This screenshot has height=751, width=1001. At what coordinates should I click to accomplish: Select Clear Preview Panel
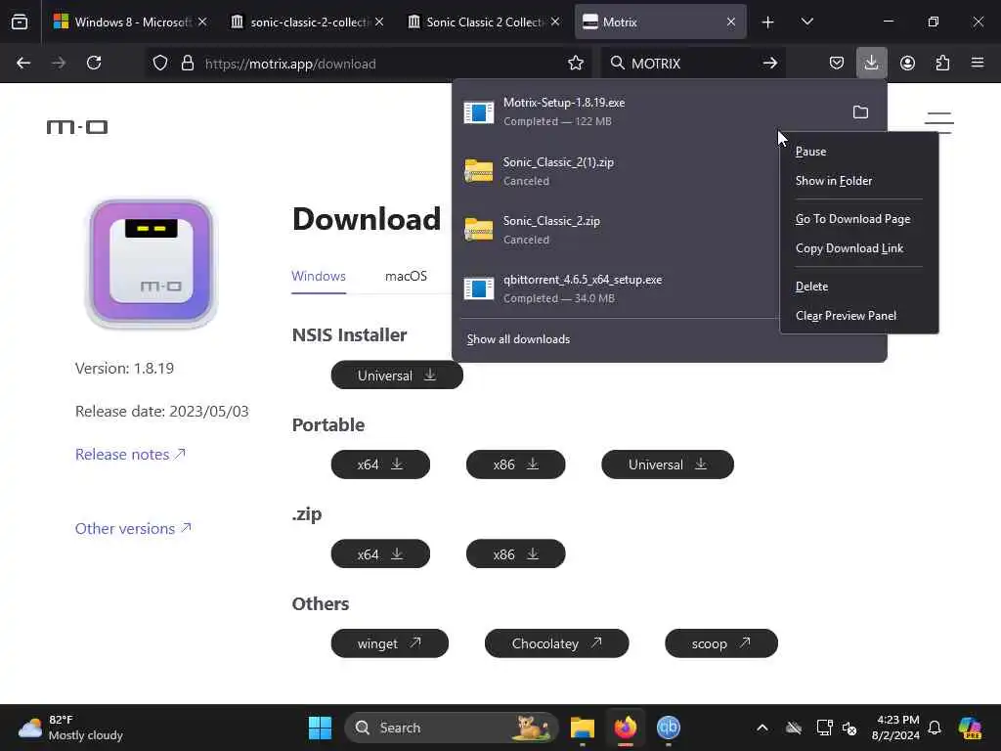tap(859, 316)
